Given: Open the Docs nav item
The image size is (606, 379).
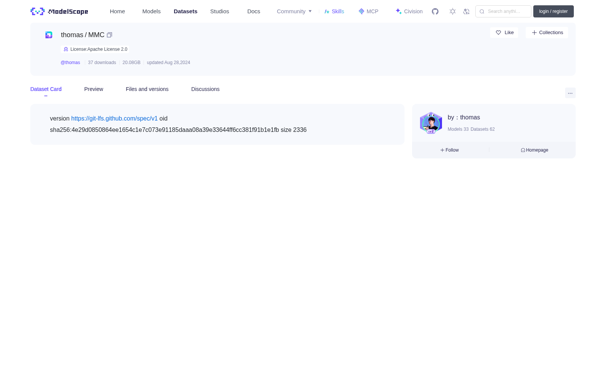Looking at the screenshot, I should [x=254, y=11].
